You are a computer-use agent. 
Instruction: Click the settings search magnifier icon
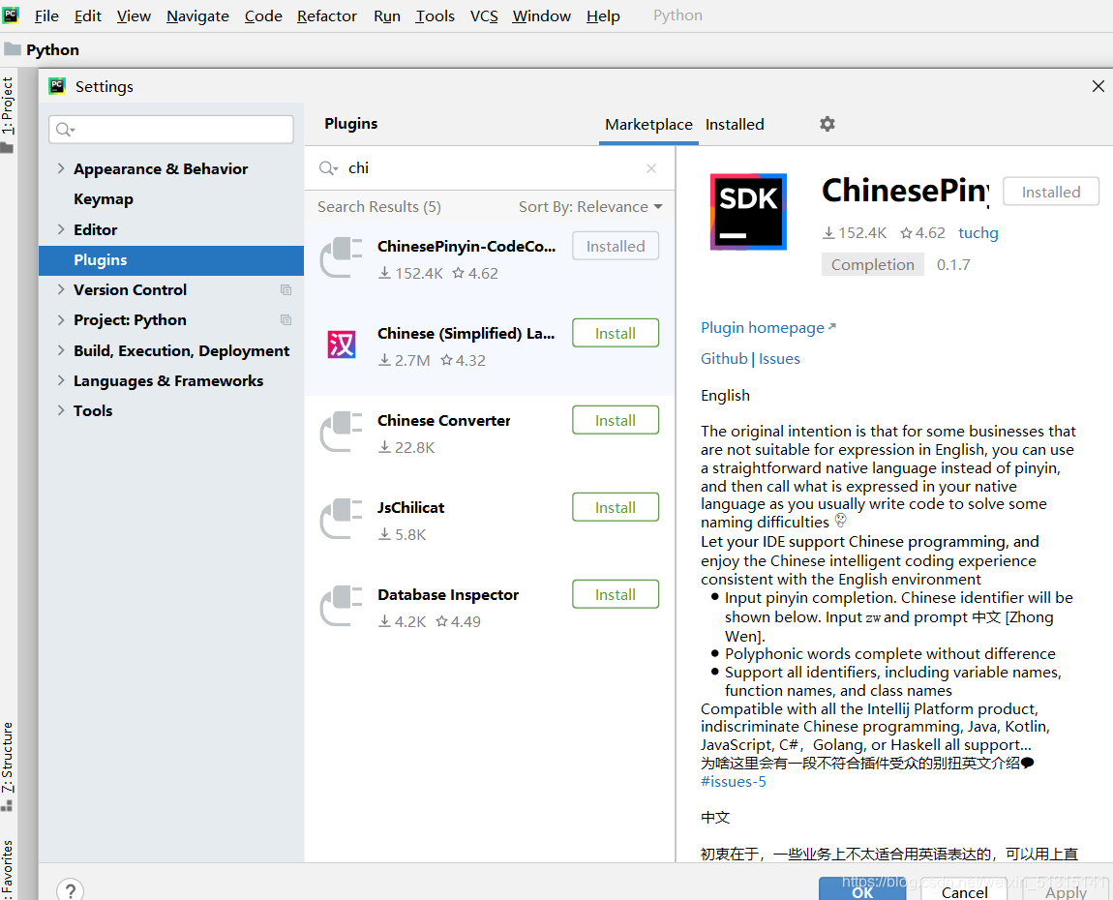tap(65, 129)
